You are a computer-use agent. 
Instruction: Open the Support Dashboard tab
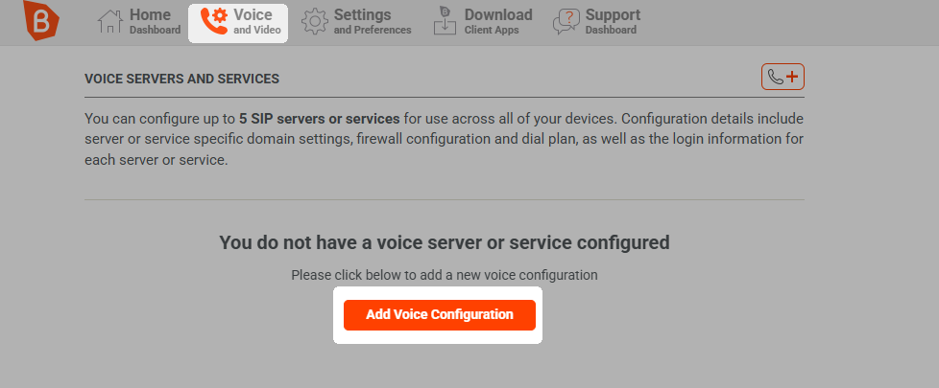click(596, 21)
